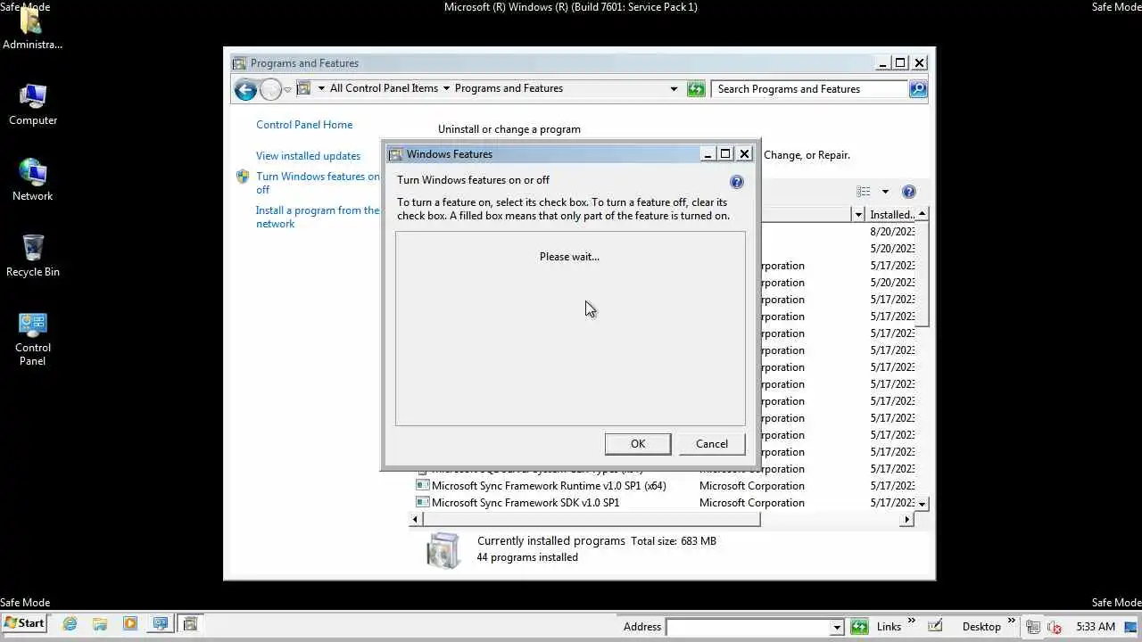The width and height of the screenshot is (1142, 642).
Task: Open View installed updates link
Action: click(x=308, y=156)
